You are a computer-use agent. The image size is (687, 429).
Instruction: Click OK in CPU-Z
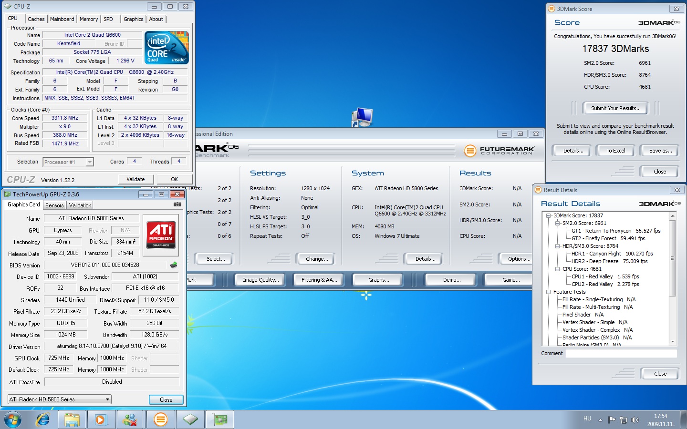click(x=175, y=179)
